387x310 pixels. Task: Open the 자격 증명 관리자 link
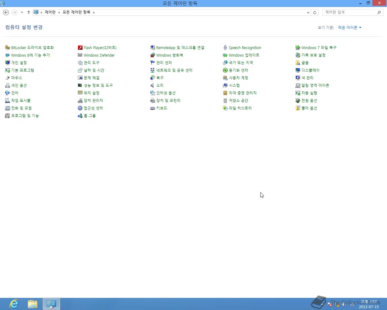tap(243, 93)
